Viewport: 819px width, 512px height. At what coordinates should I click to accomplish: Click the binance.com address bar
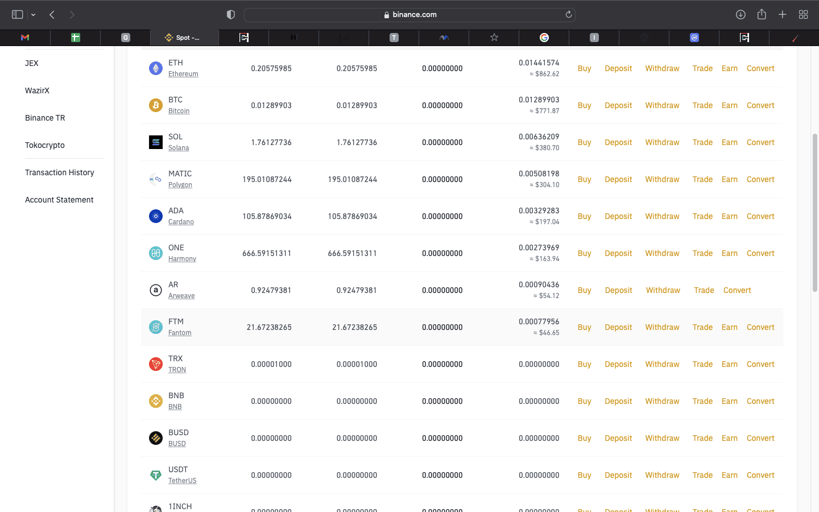pos(409,15)
